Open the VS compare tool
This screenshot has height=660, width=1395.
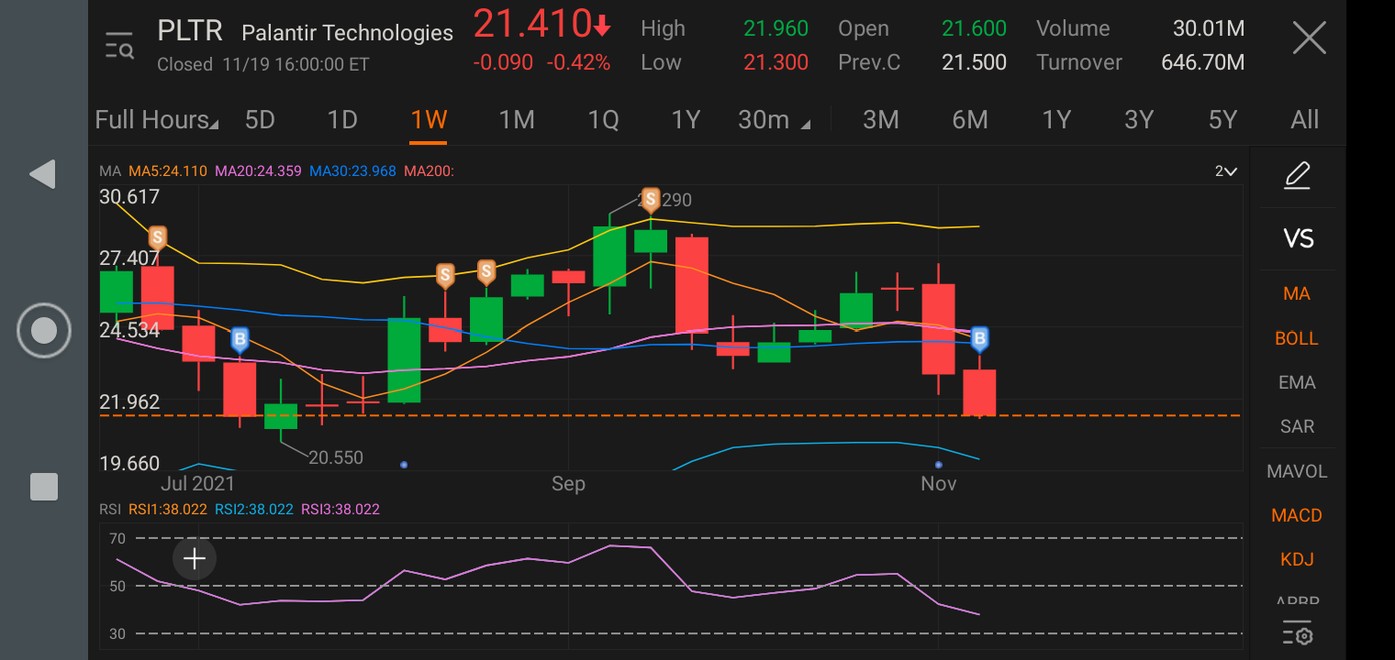coord(1298,239)
